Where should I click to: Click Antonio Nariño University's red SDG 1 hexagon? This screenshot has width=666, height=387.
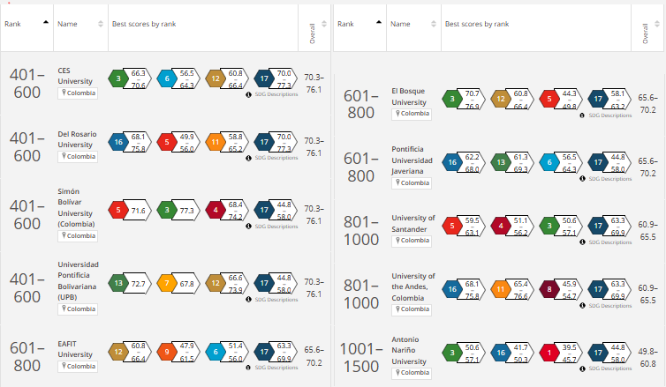coord(549,353)
